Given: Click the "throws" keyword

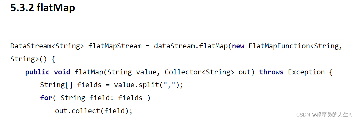Looking at the screenshot, I should pyautogui.click(x=271, y=72).
